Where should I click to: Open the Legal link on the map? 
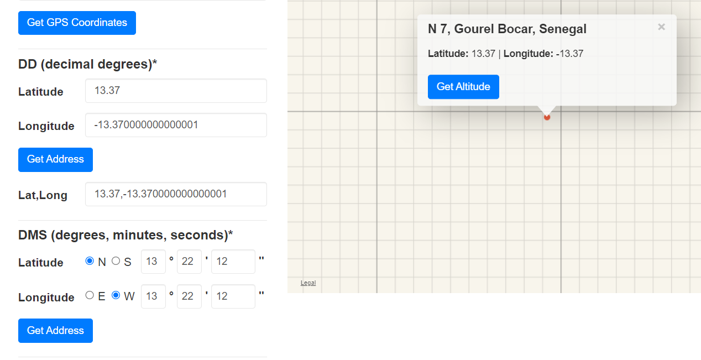click(x=308, y=283)
